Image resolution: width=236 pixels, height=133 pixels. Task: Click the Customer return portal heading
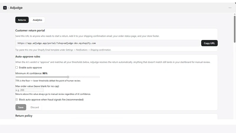click(x=30, y=30)
